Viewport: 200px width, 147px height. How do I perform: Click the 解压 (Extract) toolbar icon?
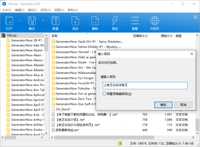point(32,21)
